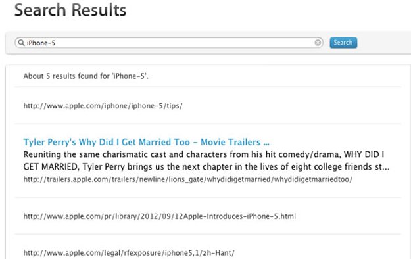Click the 'iPhone-5' text inside the search box
The image size is (411, 259).
click(41, 43)
